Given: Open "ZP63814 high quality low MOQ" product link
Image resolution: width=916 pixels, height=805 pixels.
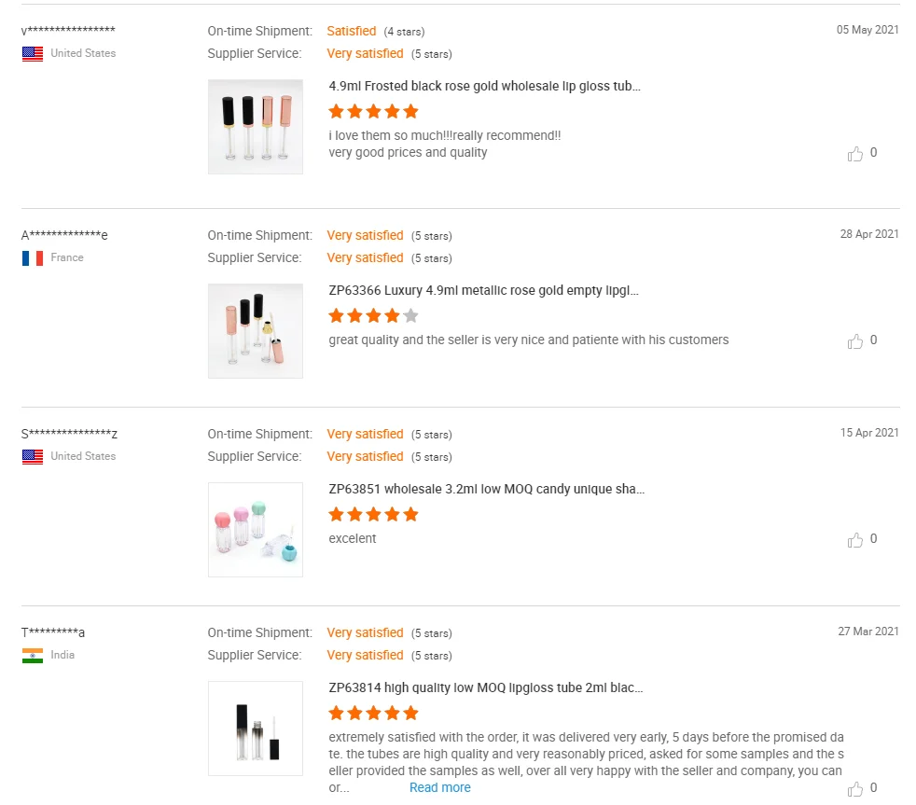Looking at the screenshot, I should [485, 687].
